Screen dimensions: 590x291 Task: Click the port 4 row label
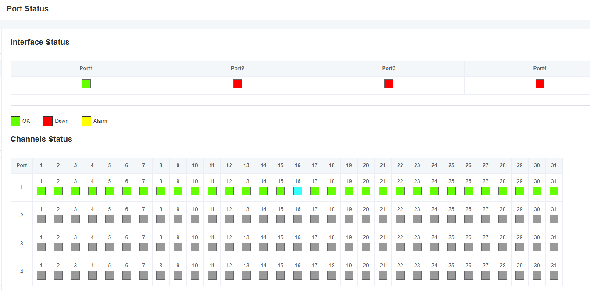[21, 272]
